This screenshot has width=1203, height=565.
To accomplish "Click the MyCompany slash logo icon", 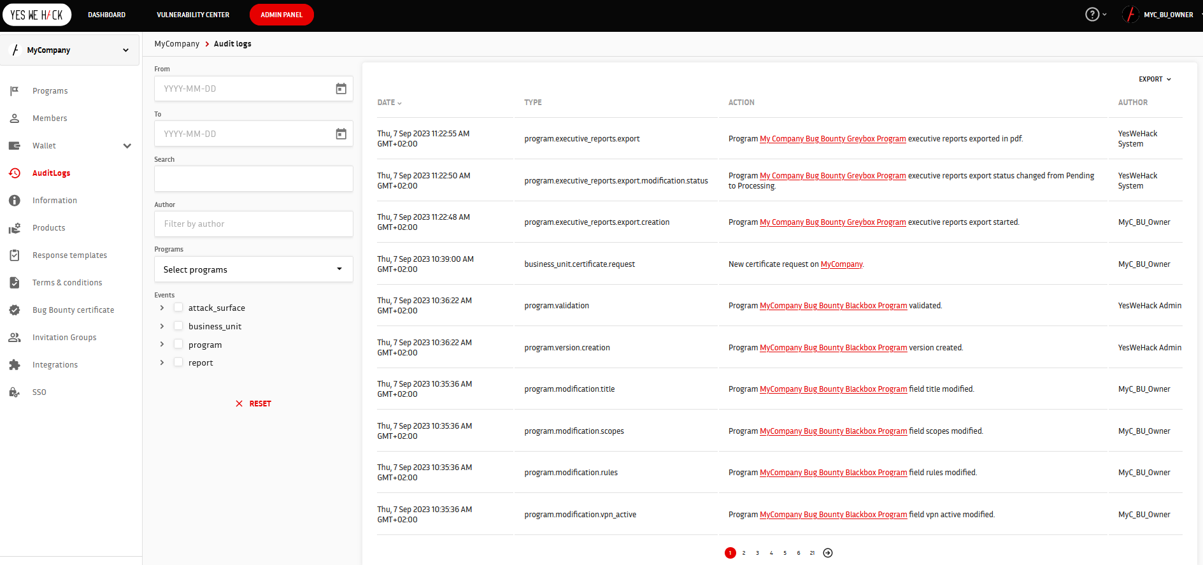I will click(x=15, y=50).
